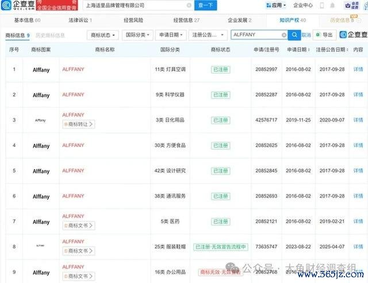The image size is (368, 283).
Task: Open 详情 for 11类 灯具空调 row
Action: point(358,69)
